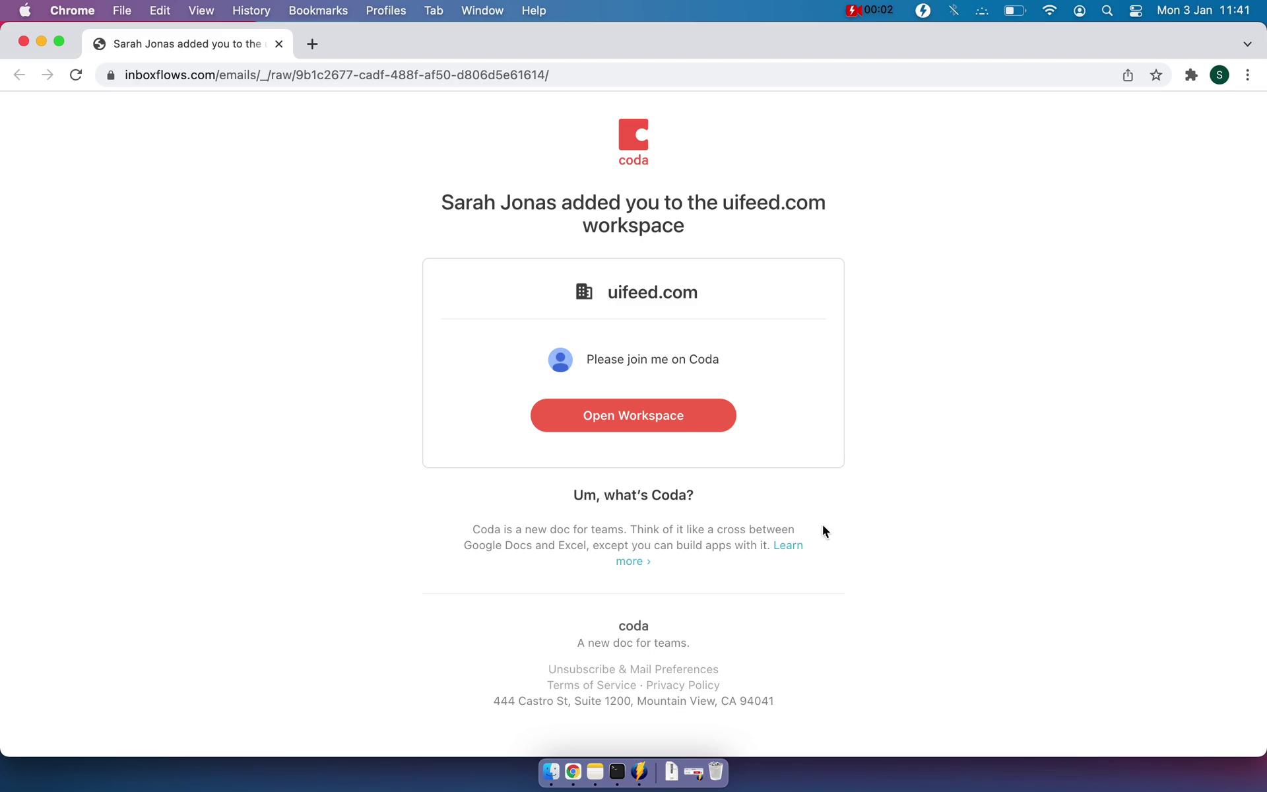Open the History menu

click(x=251, y=11)
